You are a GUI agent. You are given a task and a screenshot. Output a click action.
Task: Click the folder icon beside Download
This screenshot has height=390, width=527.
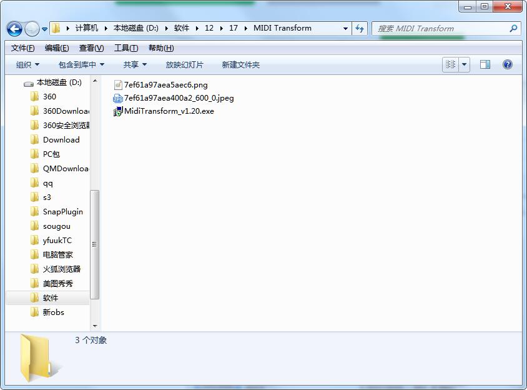(34, 139)
